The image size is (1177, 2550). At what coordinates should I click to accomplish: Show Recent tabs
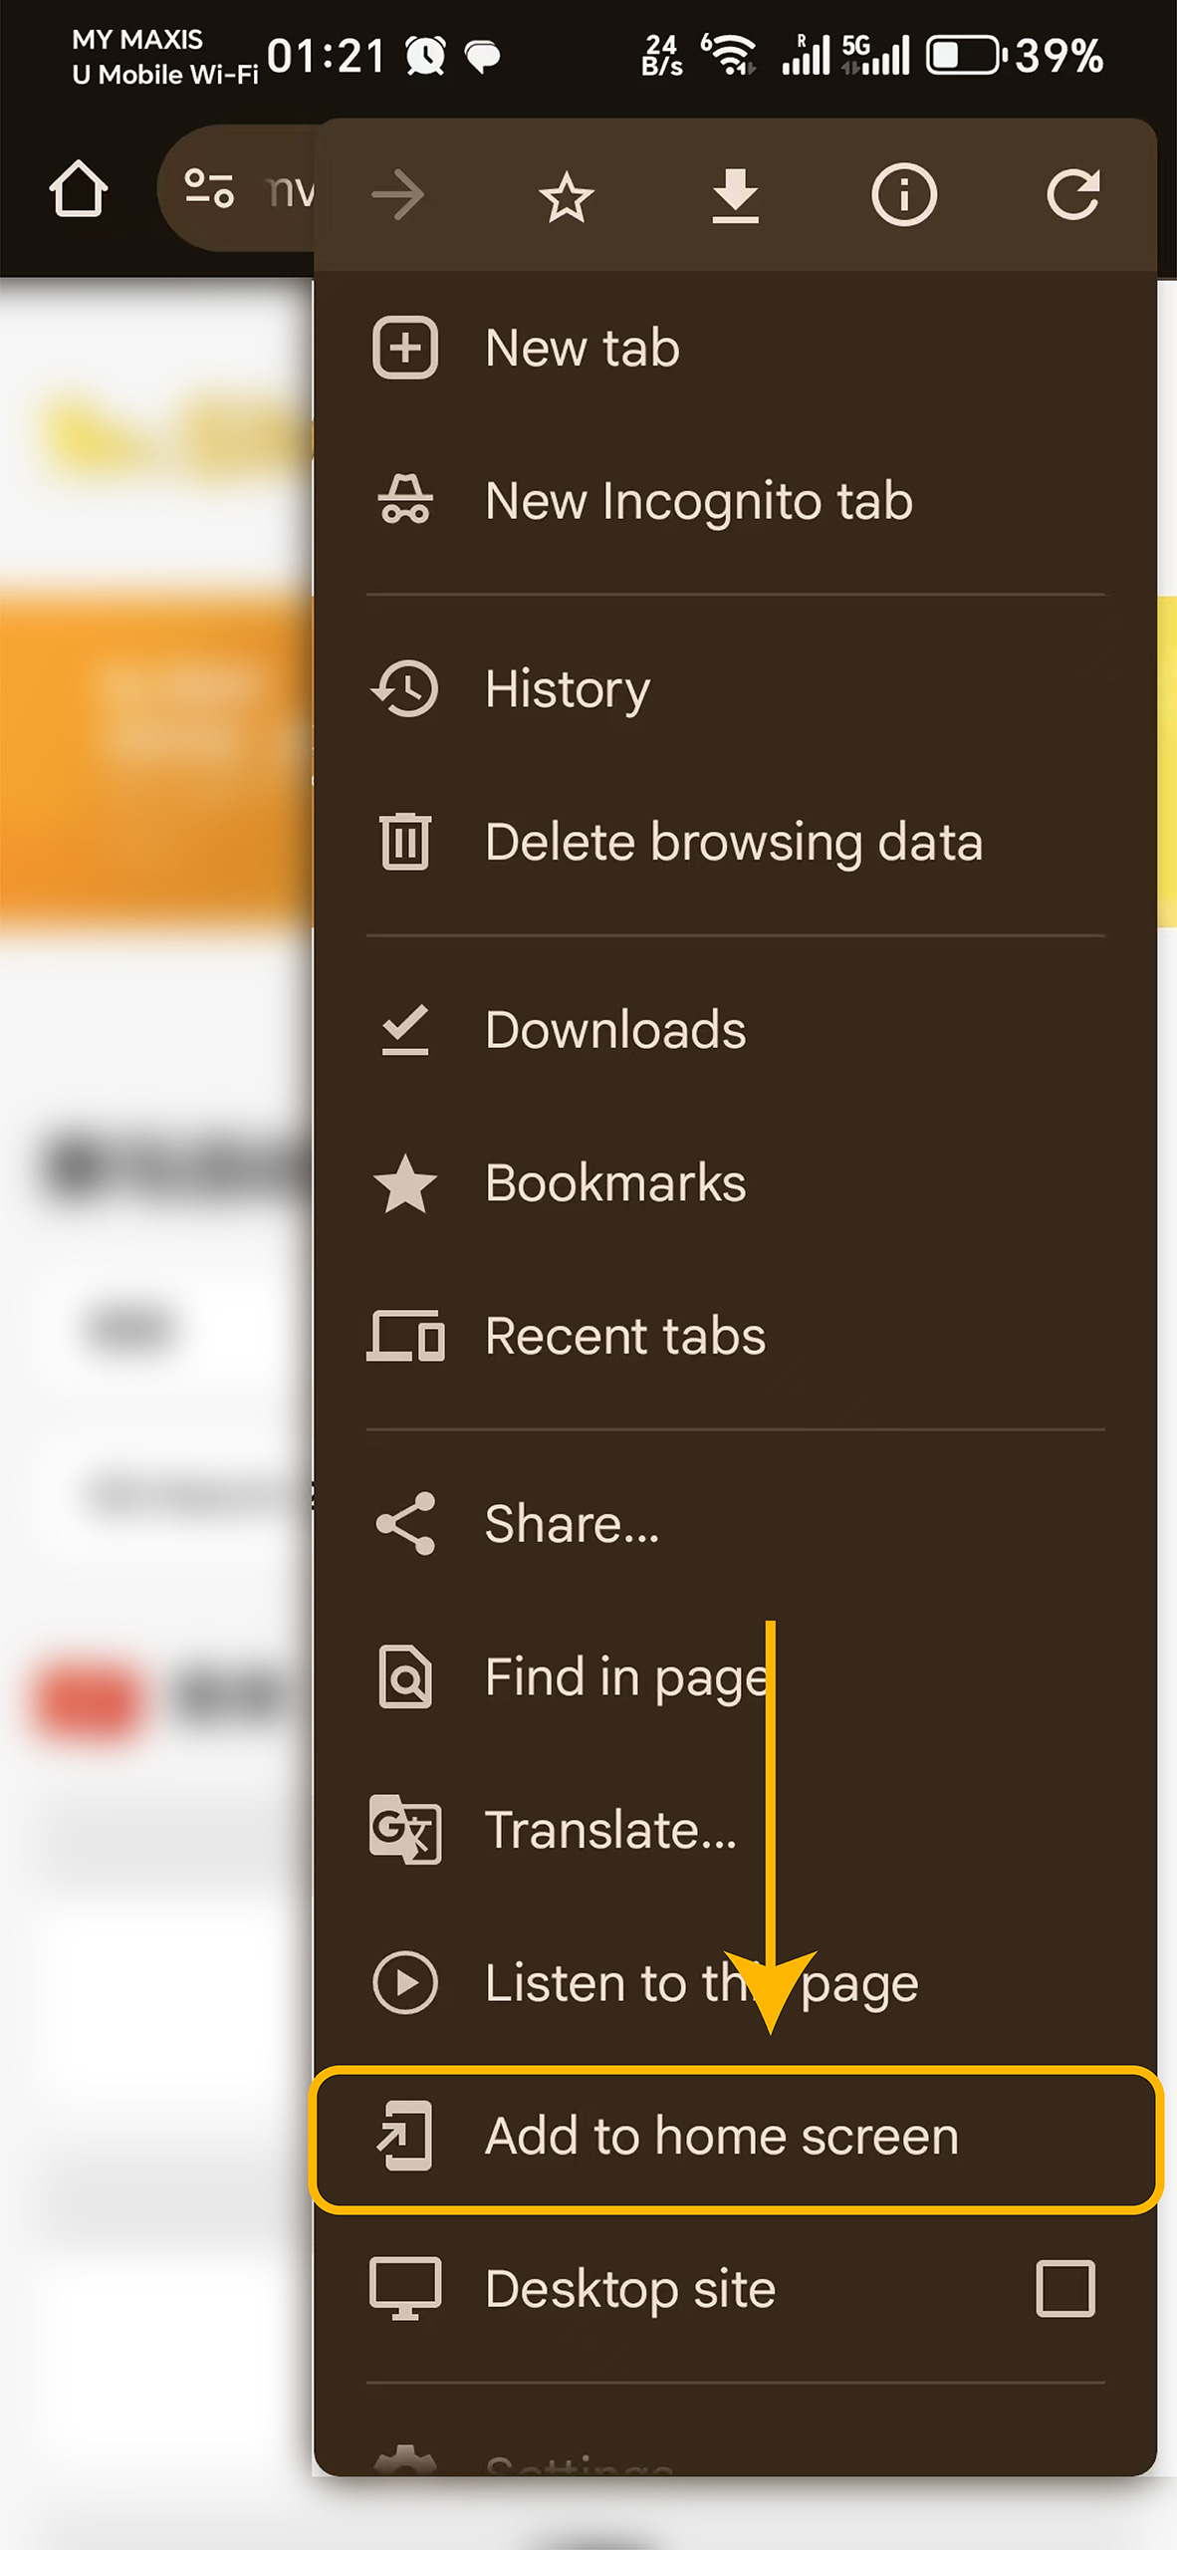pos(624,1337)
